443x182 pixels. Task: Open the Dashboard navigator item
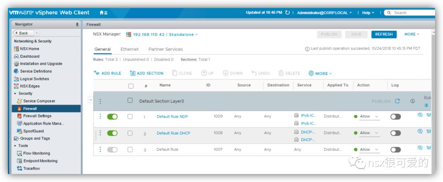(x=27, y=56)
